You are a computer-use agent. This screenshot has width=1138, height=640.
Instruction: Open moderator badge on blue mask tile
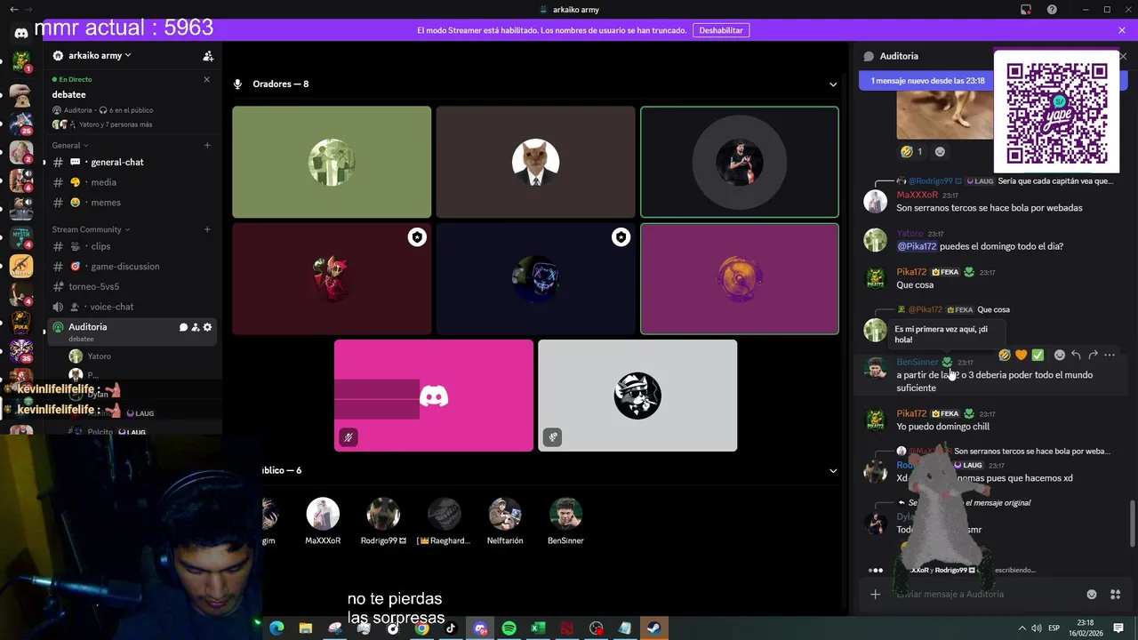pyautogui.click(x=621, y=236)
